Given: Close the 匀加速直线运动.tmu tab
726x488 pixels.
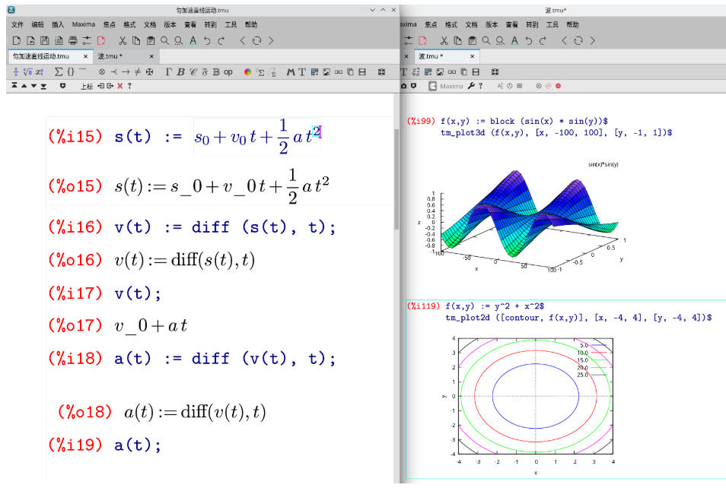Looking at the screenshot, I should tap(86, 56).
